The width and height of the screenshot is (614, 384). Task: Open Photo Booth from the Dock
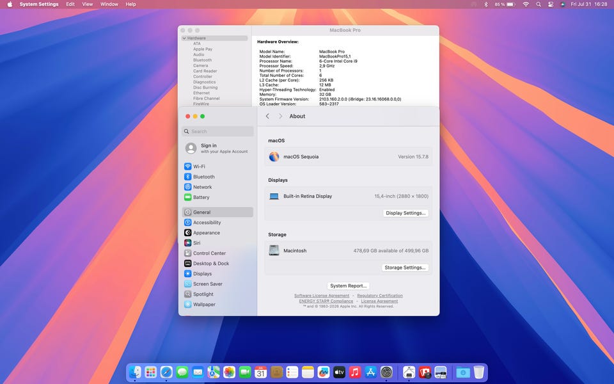point(425,372)
